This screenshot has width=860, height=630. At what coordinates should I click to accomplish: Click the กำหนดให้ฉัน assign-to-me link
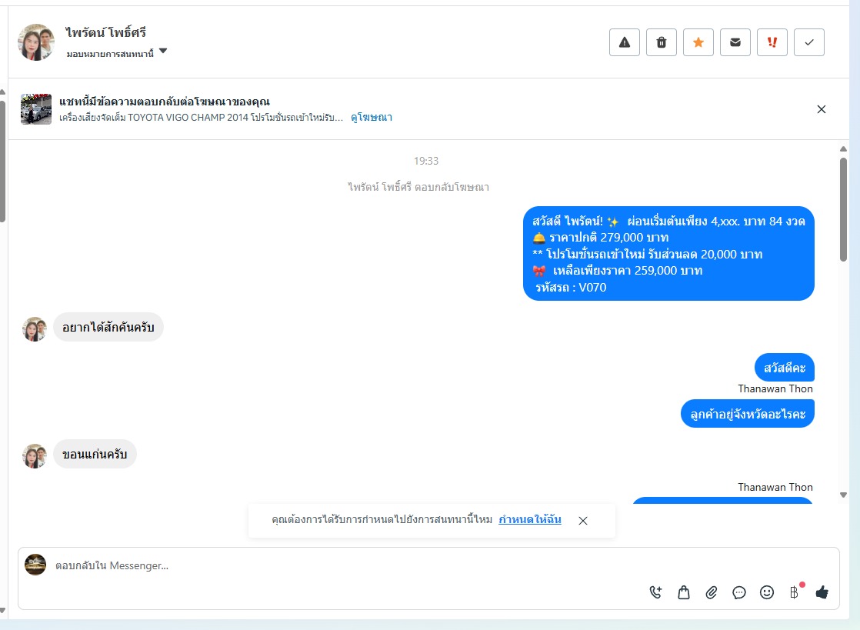point(530,519)
